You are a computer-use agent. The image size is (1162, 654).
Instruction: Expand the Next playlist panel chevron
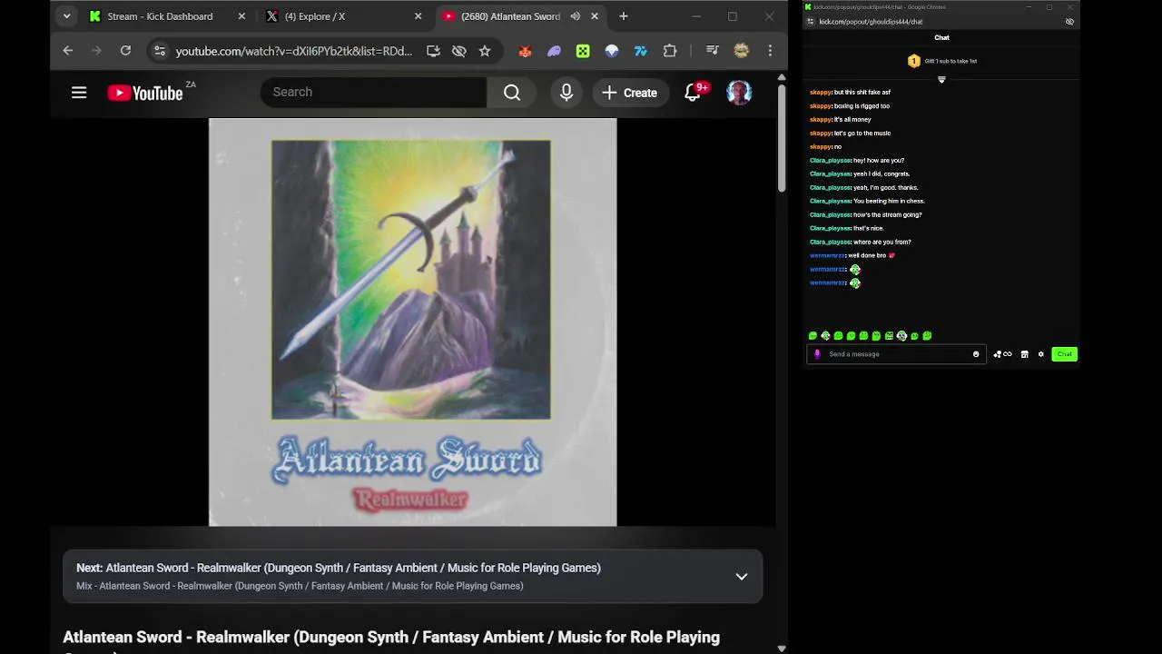[742, 577]
